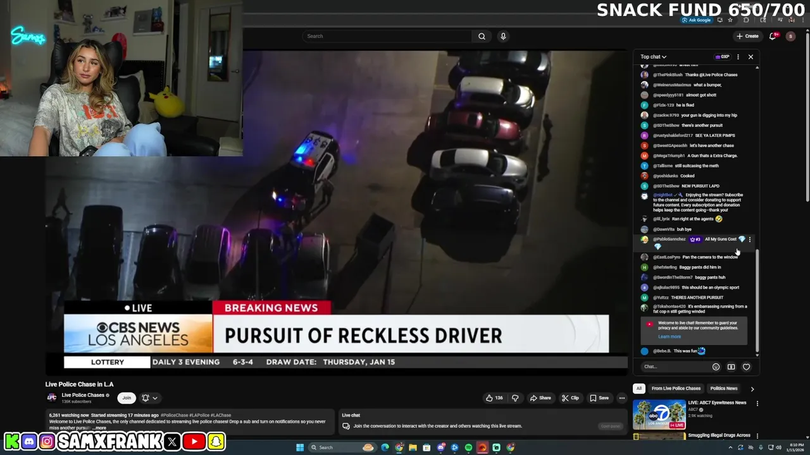Click the live chat scrollbar
The height and width of the screenshot is (455, 810).
click(x=757, y=301)
